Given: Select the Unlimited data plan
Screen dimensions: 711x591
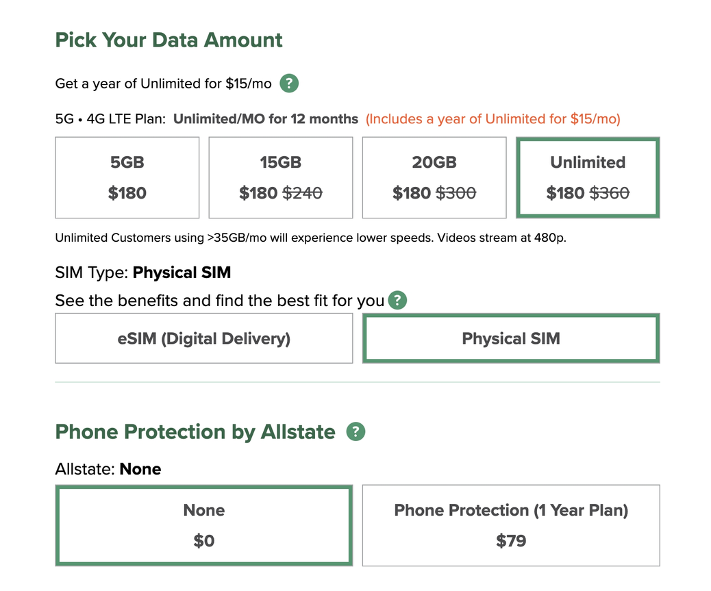Looking at the screenshot, I should coord(588,177).
